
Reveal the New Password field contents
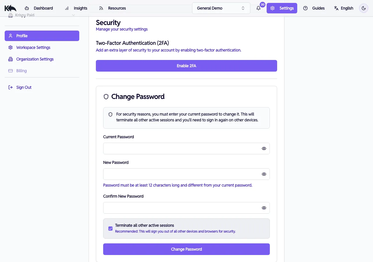tap(264, 174)
